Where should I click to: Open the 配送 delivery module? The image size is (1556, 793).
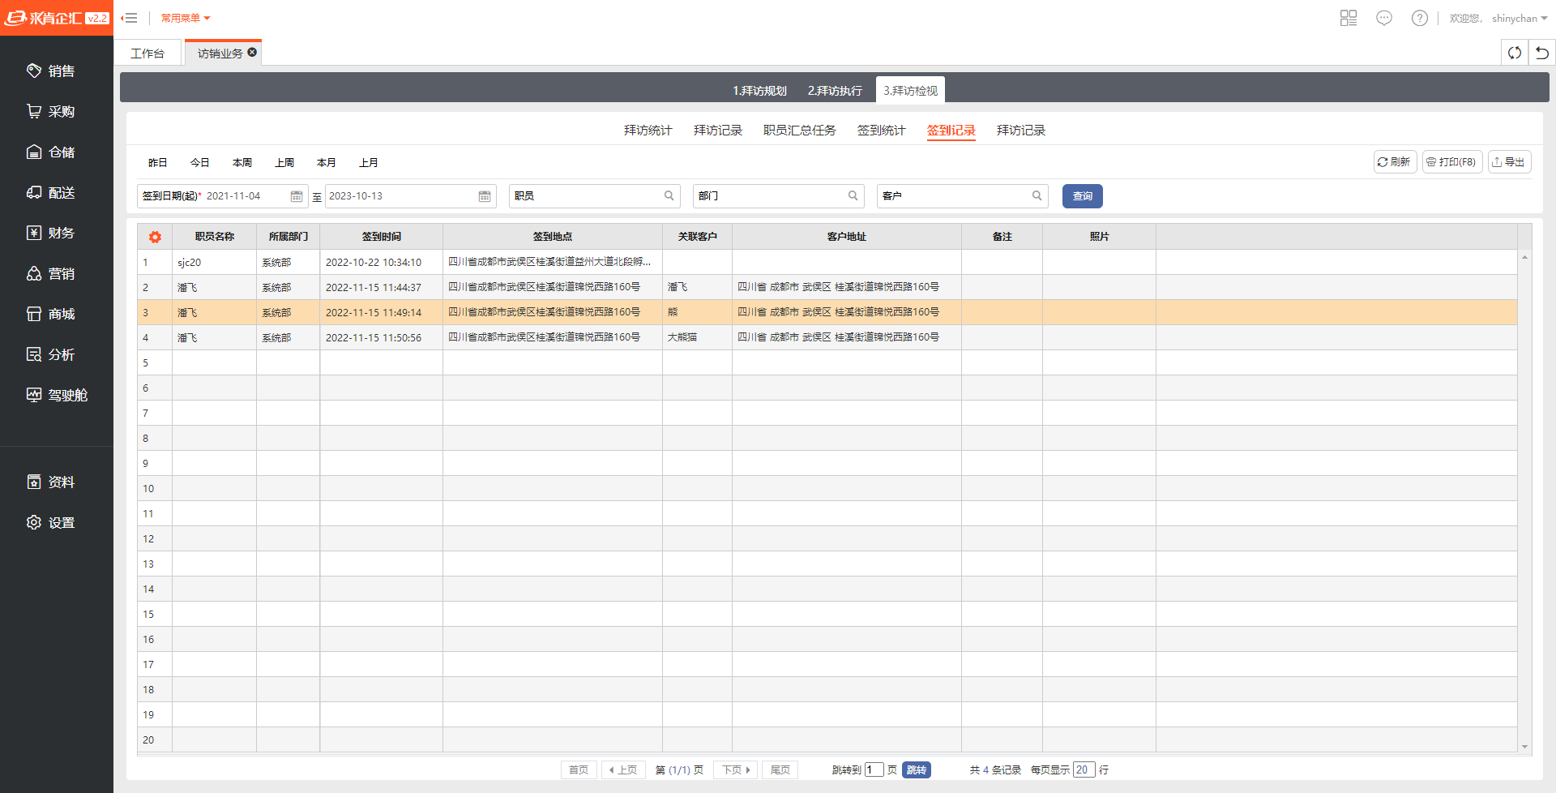[x=50, y=193]
